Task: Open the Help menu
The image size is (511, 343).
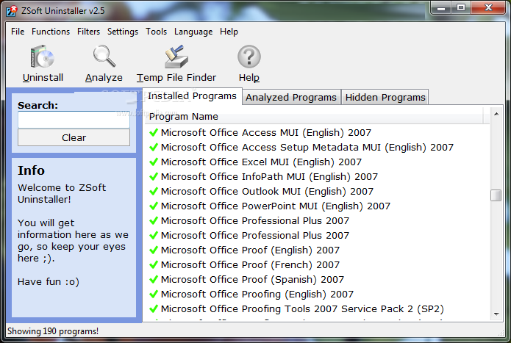Action: click(x=229, y=32)
